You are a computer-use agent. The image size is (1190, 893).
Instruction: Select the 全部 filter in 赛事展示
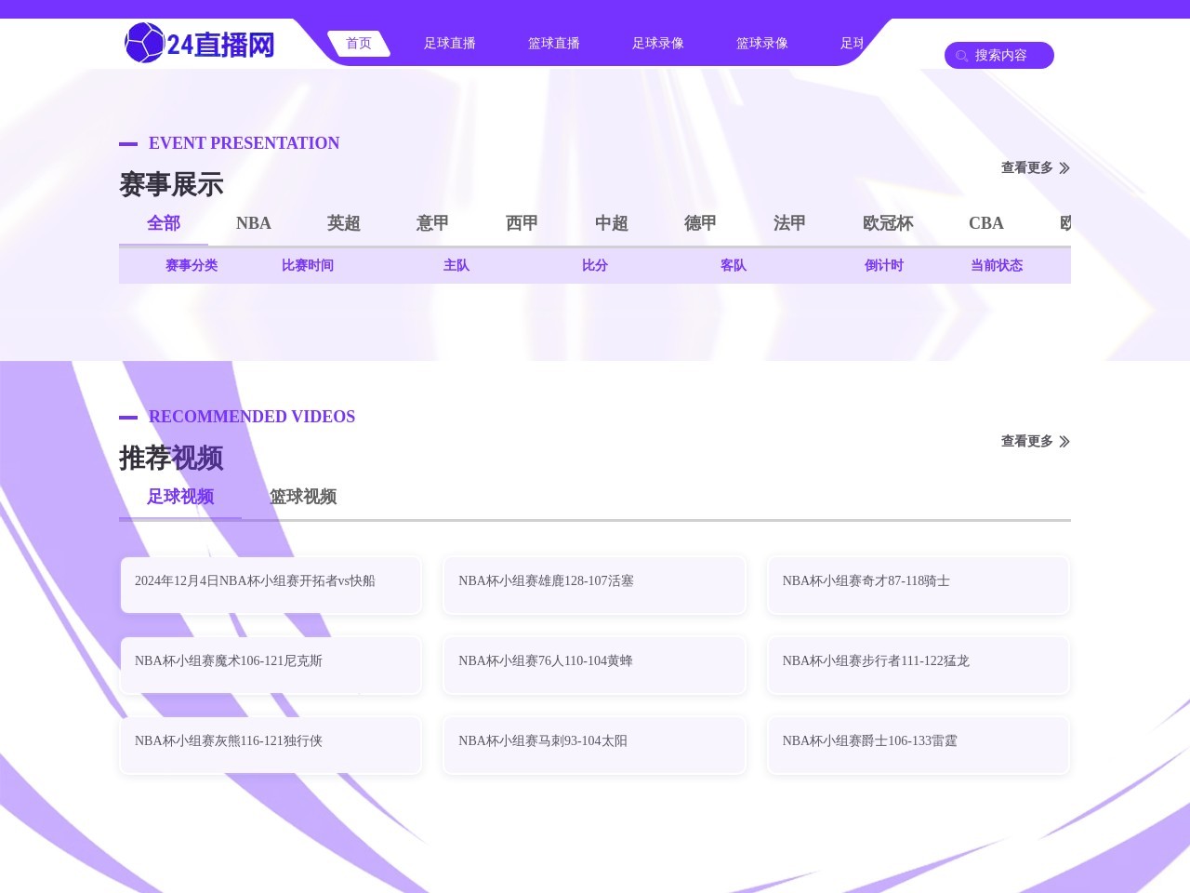pos(164,223)
